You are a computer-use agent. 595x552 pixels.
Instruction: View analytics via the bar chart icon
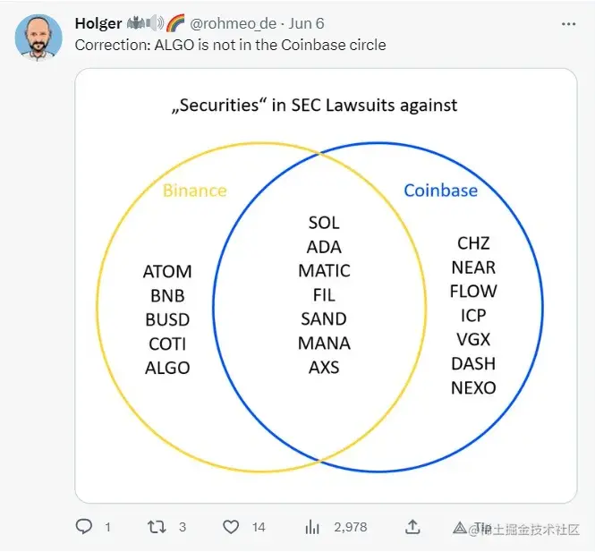tap(312, 527)
